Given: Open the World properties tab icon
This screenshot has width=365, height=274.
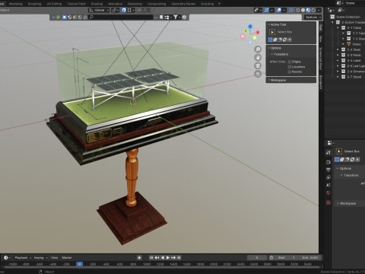Looking at the screenshot, I should point(328,193).
